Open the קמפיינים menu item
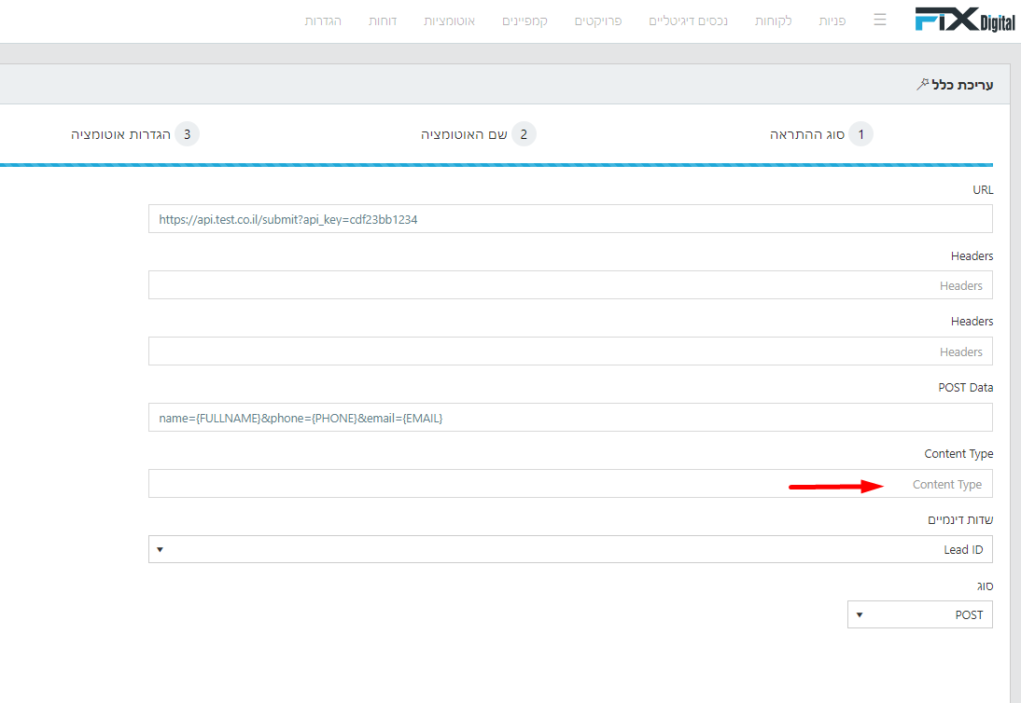 (524, 21)
